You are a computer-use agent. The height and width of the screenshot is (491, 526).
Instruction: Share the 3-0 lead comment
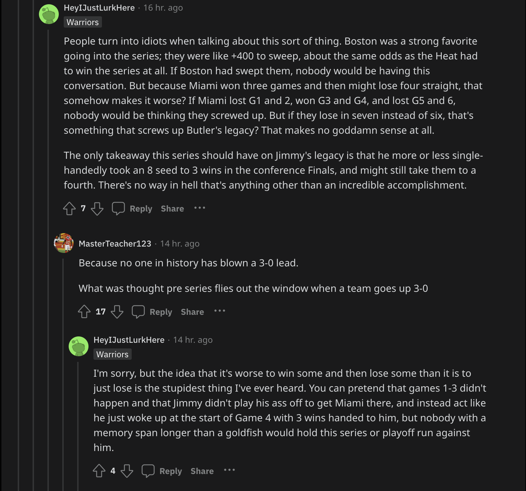[192, 312]
